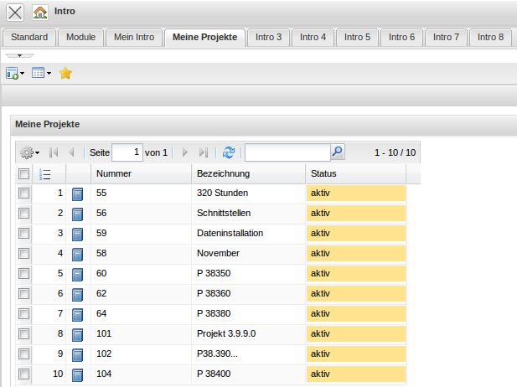Open the Mein Intro tab

[x=134, y=37]
